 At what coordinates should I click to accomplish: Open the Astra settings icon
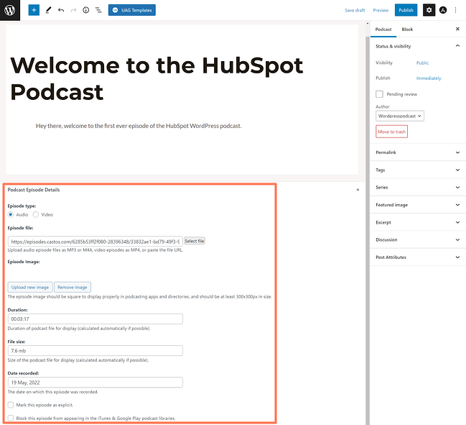(443, 10)
